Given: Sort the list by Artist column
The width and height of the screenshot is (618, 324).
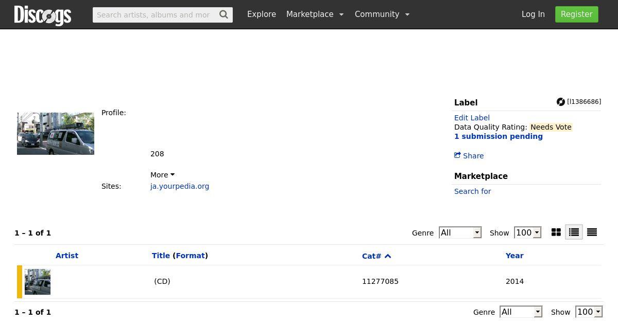Looking at the screenshot, I should pos(67,256).
